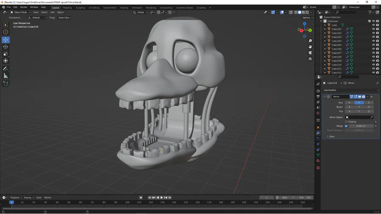
Task: Open the Tool properties tab
Action: pyautogui.click(x=318, y=84)
